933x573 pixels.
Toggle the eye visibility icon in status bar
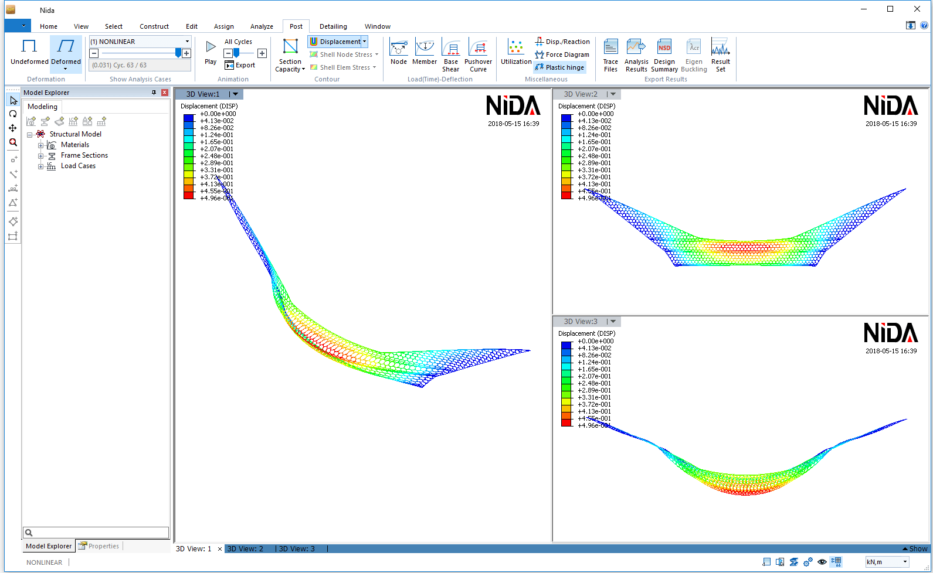coord(822,562)
